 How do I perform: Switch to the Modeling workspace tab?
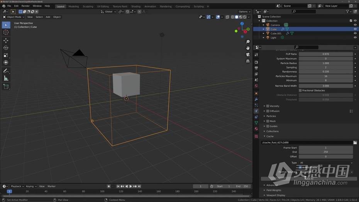pyautogui.click(x=73, y=7)
